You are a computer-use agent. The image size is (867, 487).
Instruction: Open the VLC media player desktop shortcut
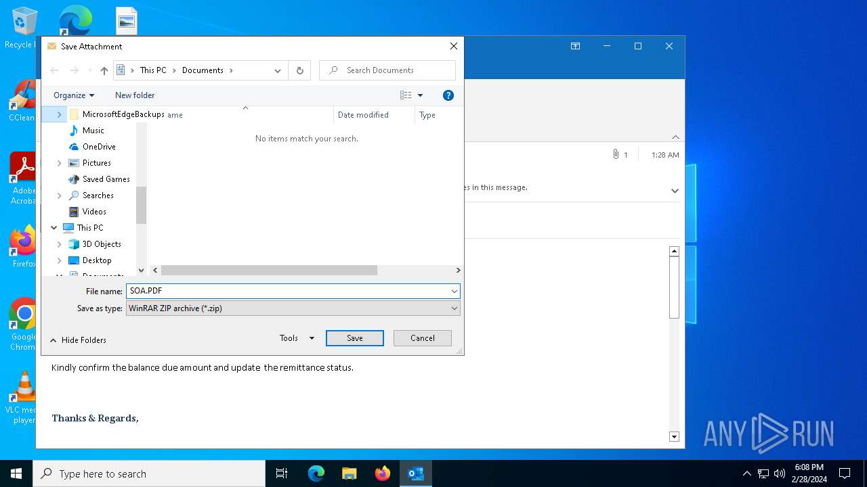click(22, 398)
